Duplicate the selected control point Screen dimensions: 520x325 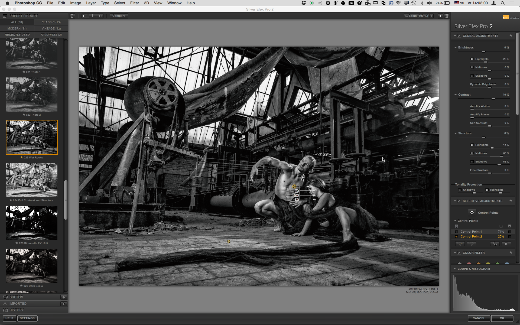[495, 244]
